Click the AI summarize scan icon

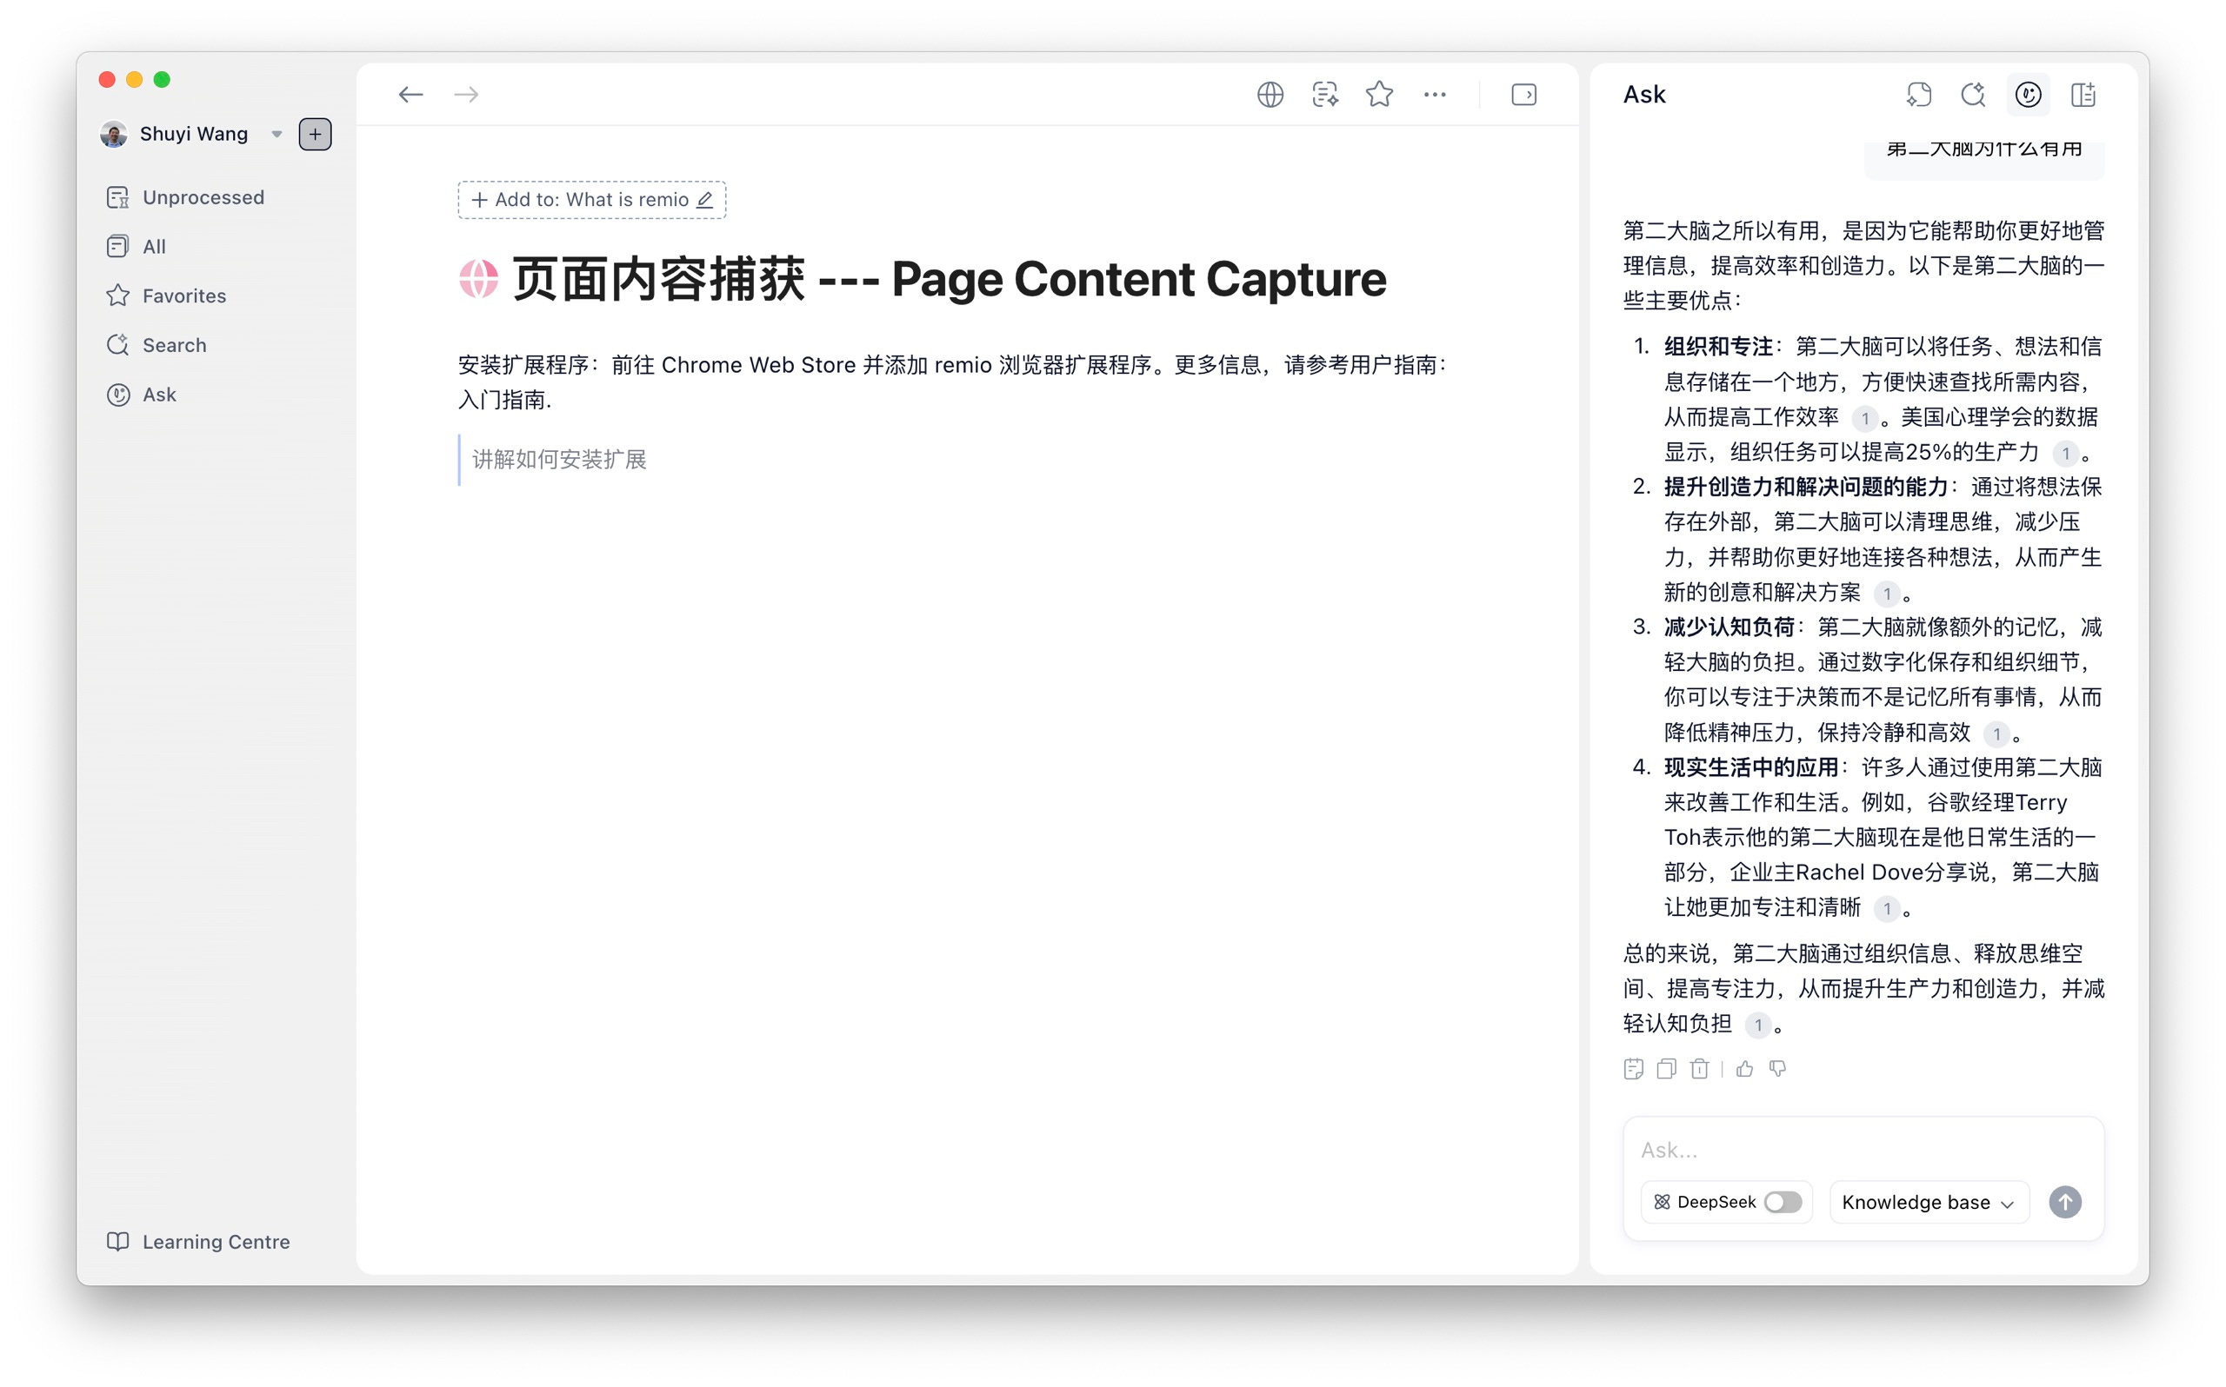click(1325, 95)
